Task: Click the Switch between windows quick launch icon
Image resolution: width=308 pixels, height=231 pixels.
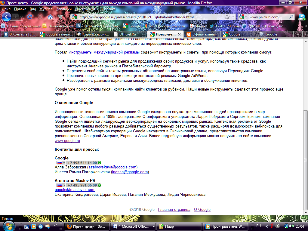Action: 27,226
